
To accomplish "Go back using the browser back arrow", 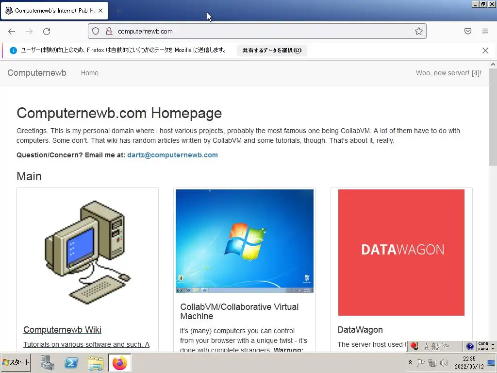I will [12, 32].
